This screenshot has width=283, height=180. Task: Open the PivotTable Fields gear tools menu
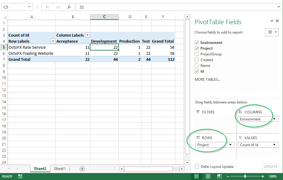click(272, 32)
